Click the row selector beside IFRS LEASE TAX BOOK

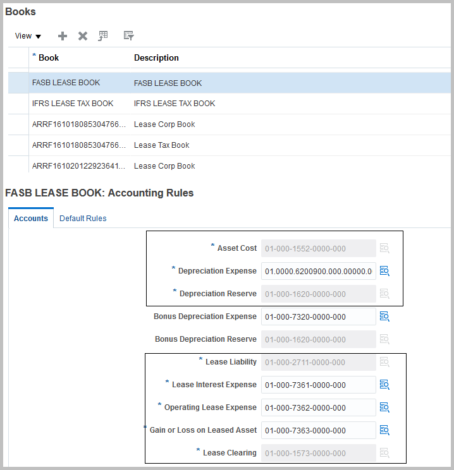18,104
